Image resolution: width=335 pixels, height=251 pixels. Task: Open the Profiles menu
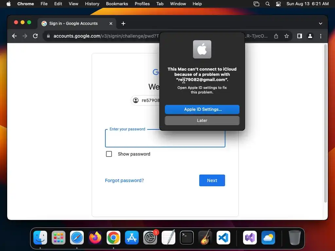coord(142,4)
